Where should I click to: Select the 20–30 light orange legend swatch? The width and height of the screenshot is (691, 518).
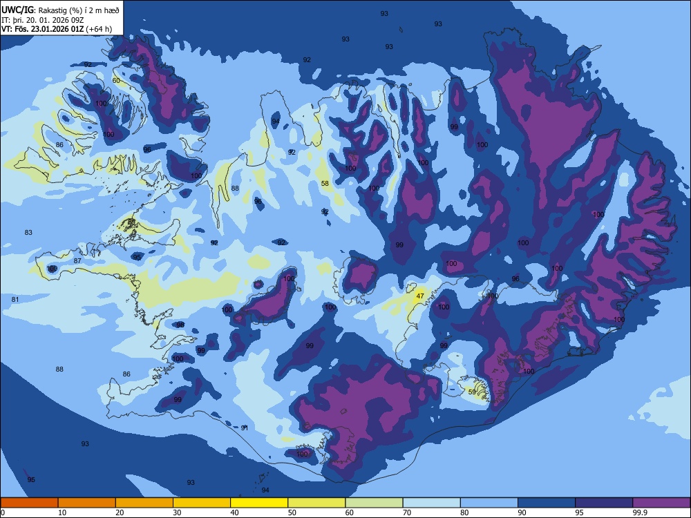(x=144, y=503)
